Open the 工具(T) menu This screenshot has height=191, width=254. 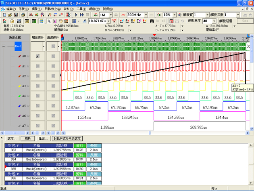[81, 8]
